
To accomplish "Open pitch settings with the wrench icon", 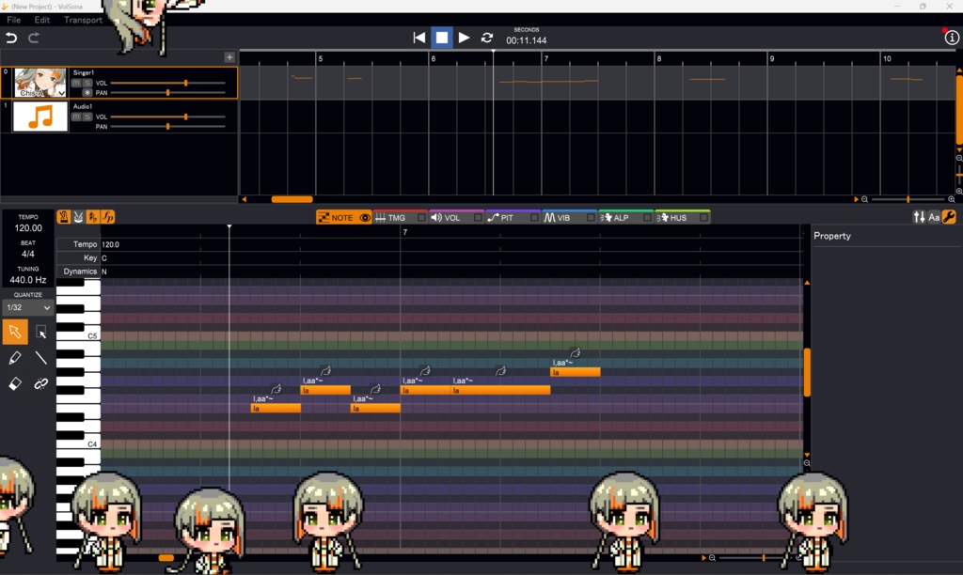I will [x=949, y=217].
